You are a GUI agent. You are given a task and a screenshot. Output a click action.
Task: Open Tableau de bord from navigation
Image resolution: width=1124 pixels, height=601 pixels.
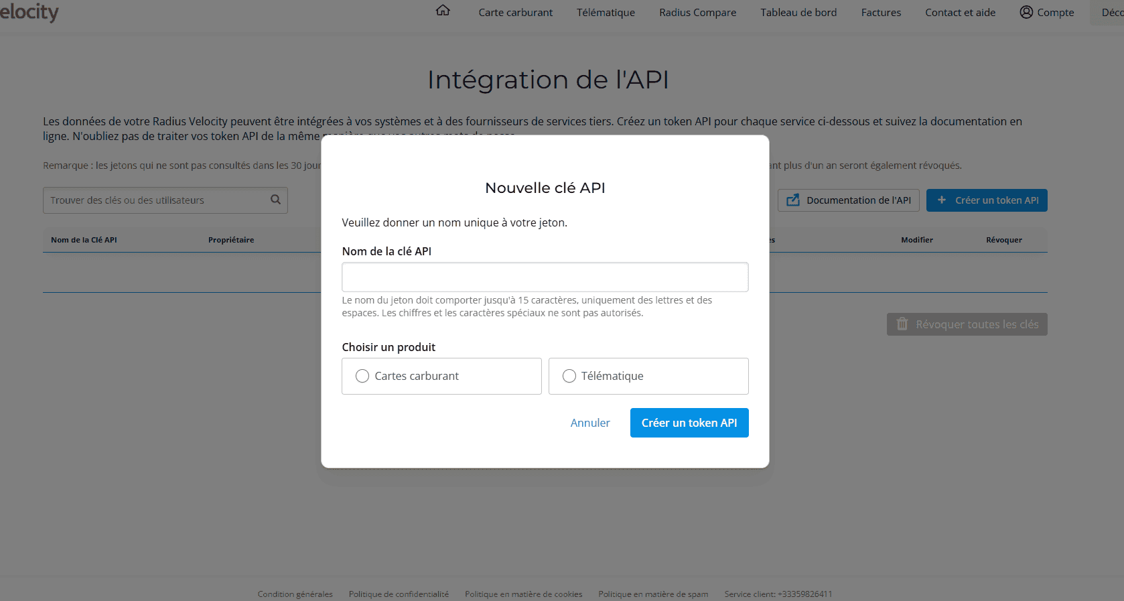click(x=798, y=12)
